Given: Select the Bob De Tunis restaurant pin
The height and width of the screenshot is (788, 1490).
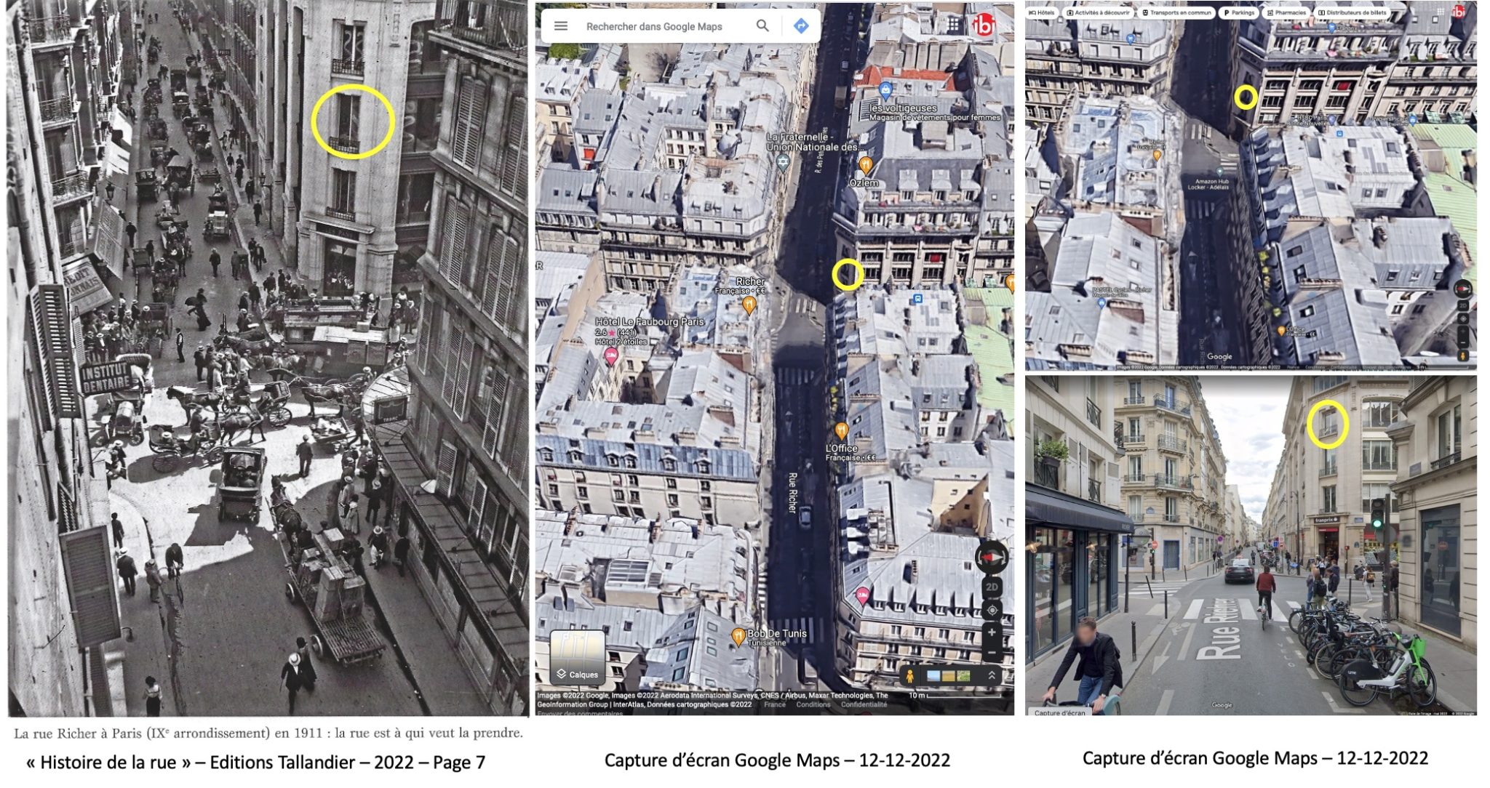Looking at the screenshot, I should (x=738, y=637).
